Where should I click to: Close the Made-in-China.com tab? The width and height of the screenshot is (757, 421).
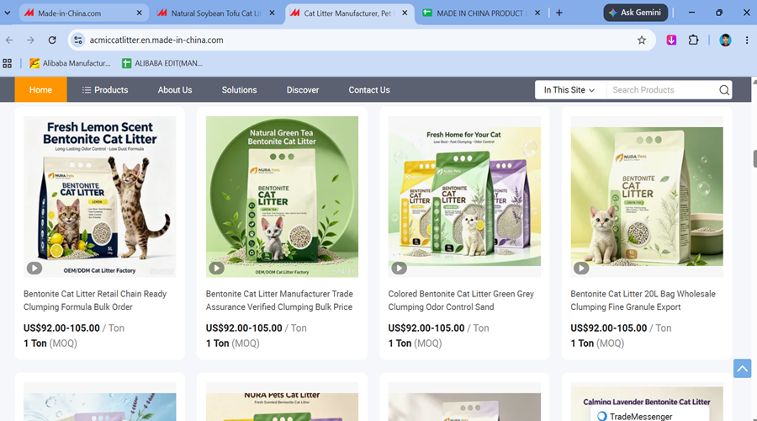pyautogui.click(x=139, y=13)
